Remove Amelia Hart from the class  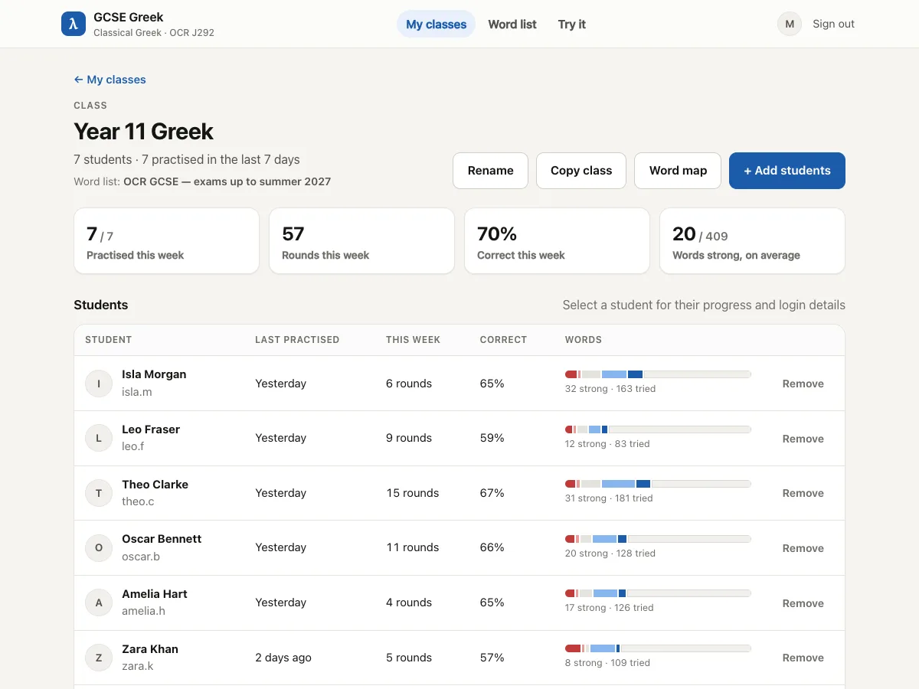tap(803, 603)
